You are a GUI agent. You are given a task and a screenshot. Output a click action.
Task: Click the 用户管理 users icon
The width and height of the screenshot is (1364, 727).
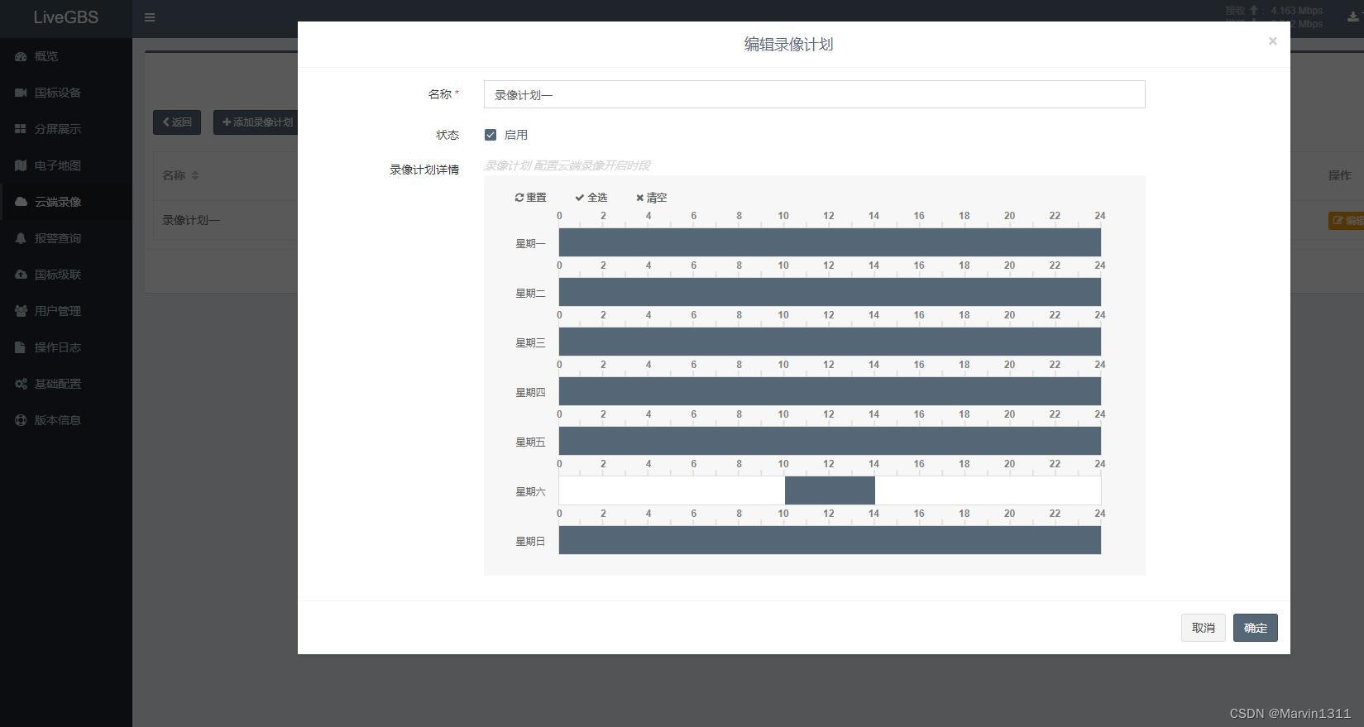click(x=21, y=311)
